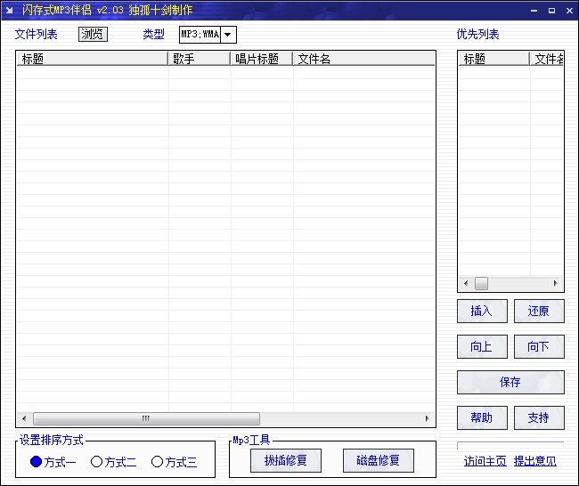
Task: Click left arrow of priority list scrollbar
Action: (x=466, y=283)
